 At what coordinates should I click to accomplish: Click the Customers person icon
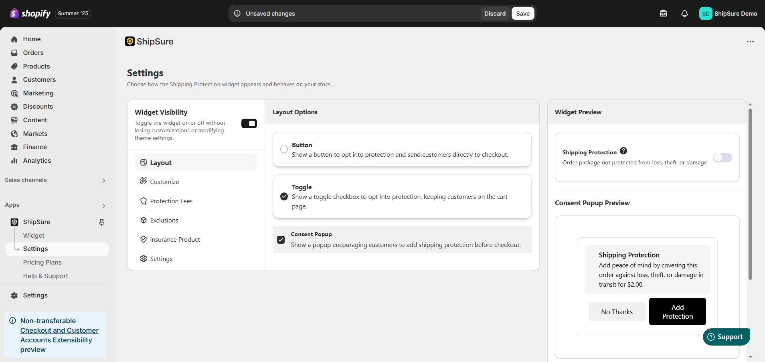pos(14,80)
